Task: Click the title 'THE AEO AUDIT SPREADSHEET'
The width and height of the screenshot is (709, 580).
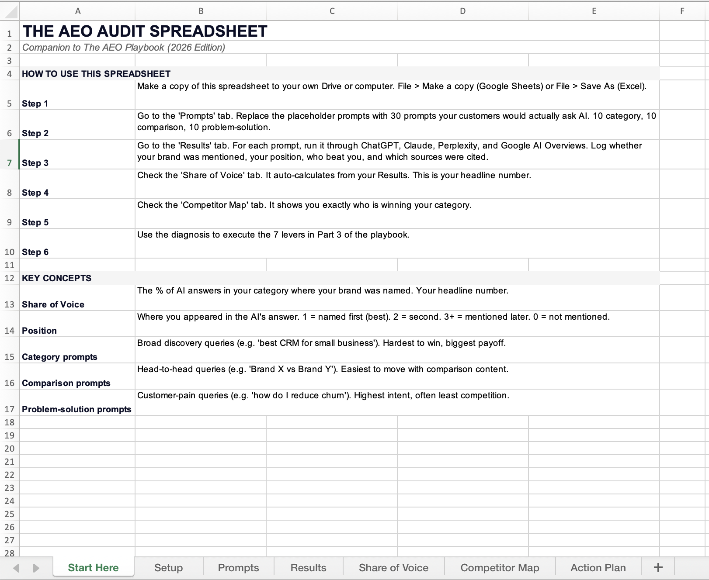Action: coord(145,31)
